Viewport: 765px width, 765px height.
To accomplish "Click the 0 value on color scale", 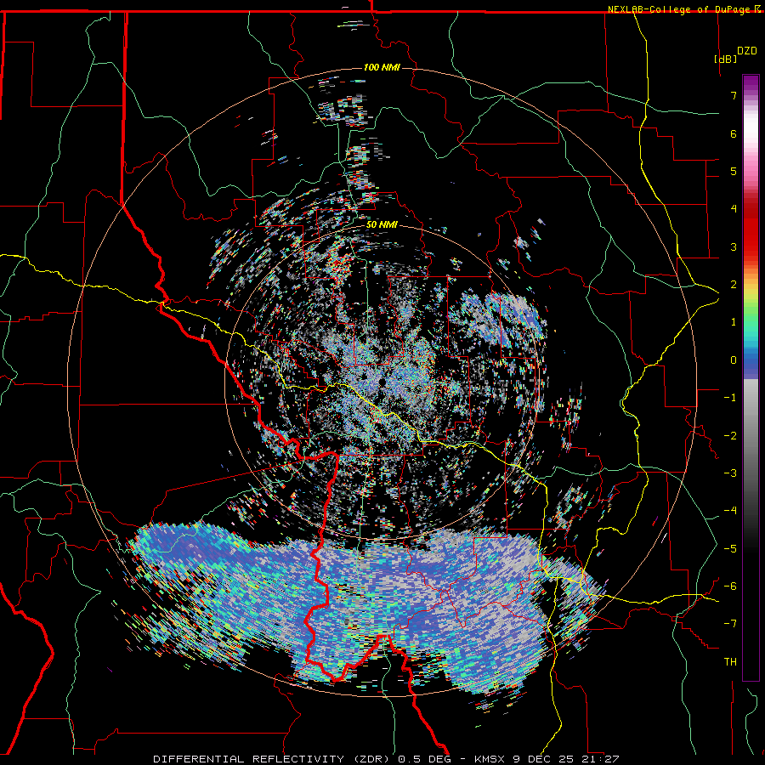I will [734, 360].
